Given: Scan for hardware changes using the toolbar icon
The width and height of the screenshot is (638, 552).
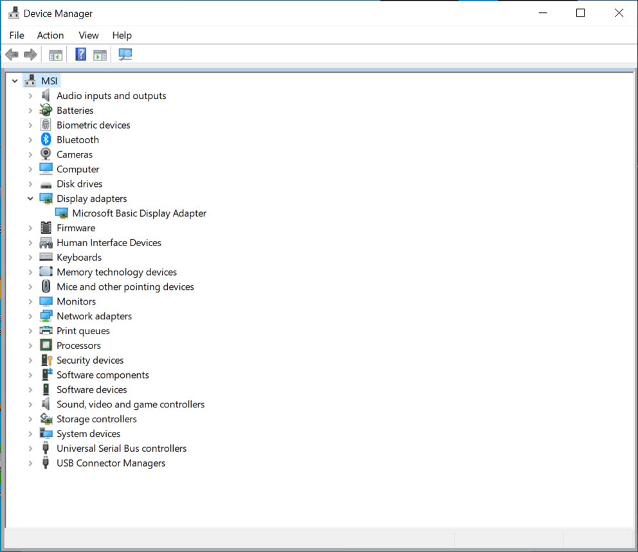Looking at the screenshot, I should 125,54.
